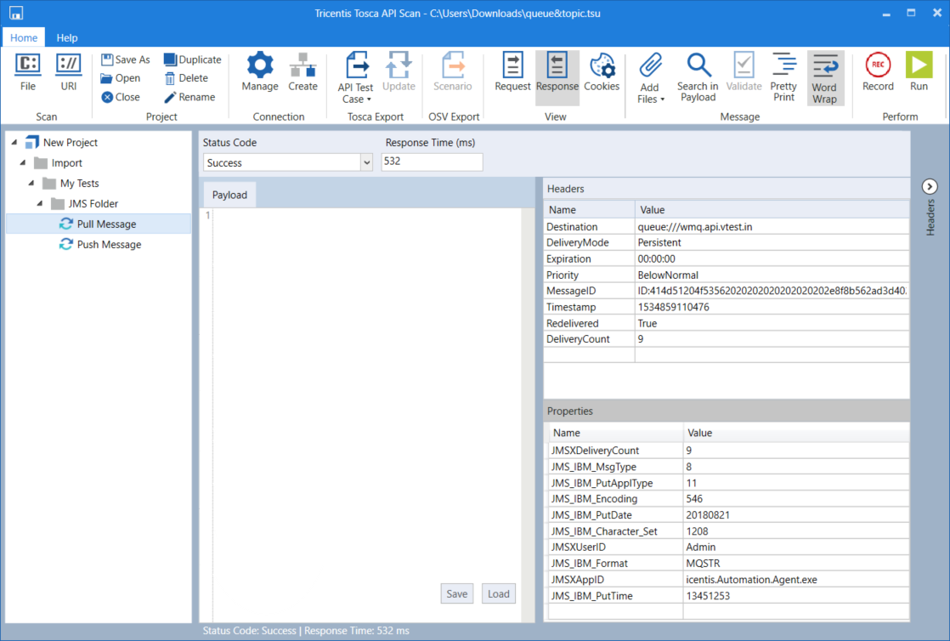Open the Status Code dropdown

[x=366, y=162]
